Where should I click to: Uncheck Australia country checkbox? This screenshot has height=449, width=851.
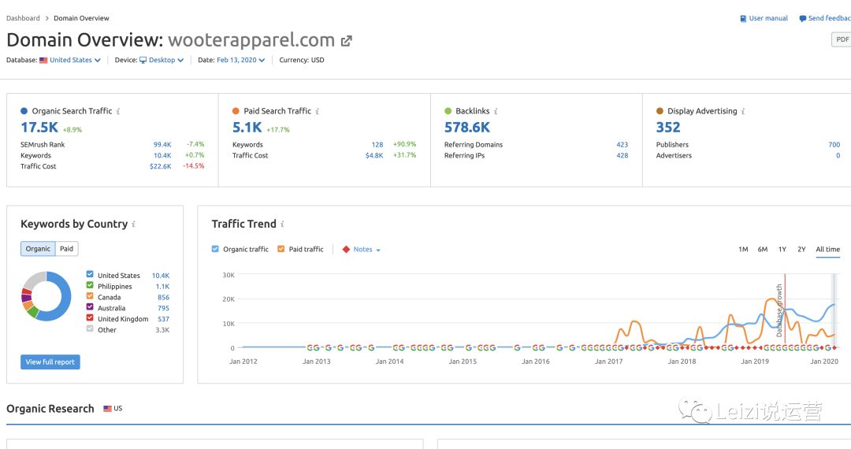click(90, 307)
